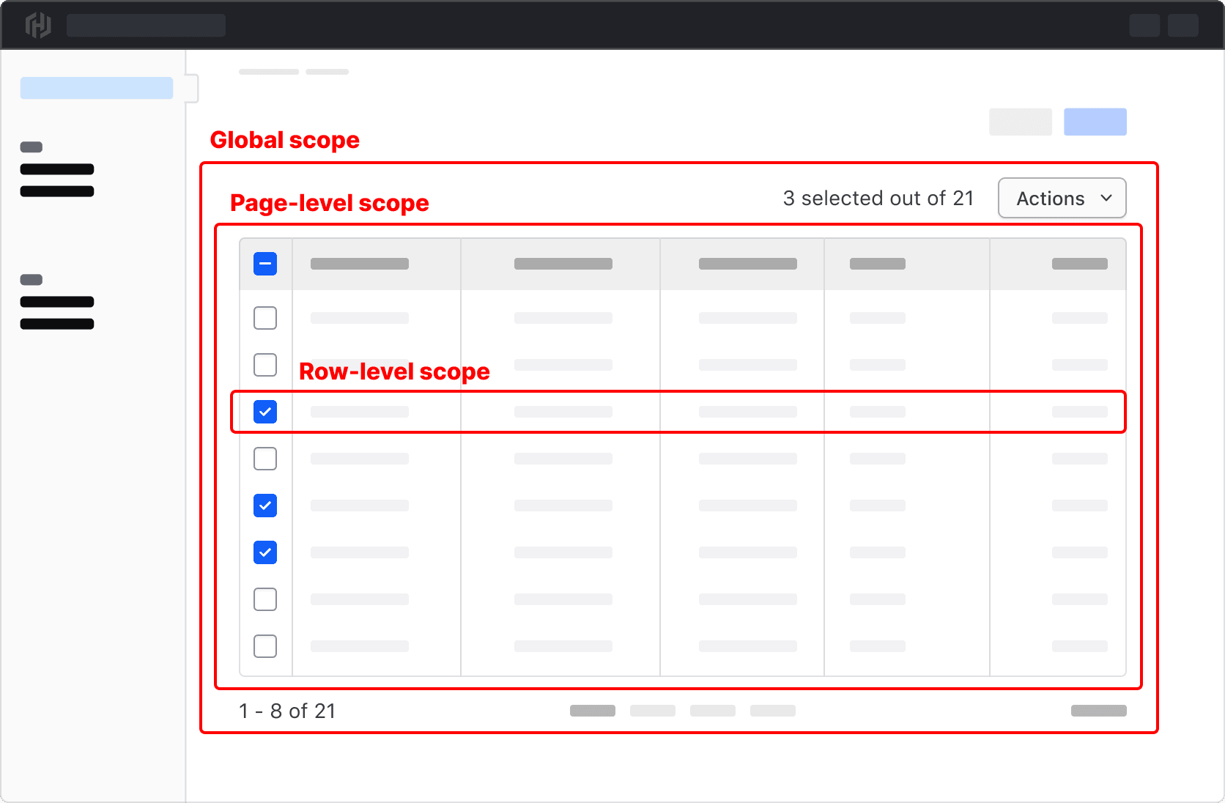This screenshot has height=803, width=1225.
Task: Toggle the indeterminate select-all header checkbox
Action: [x=265, y=264]
